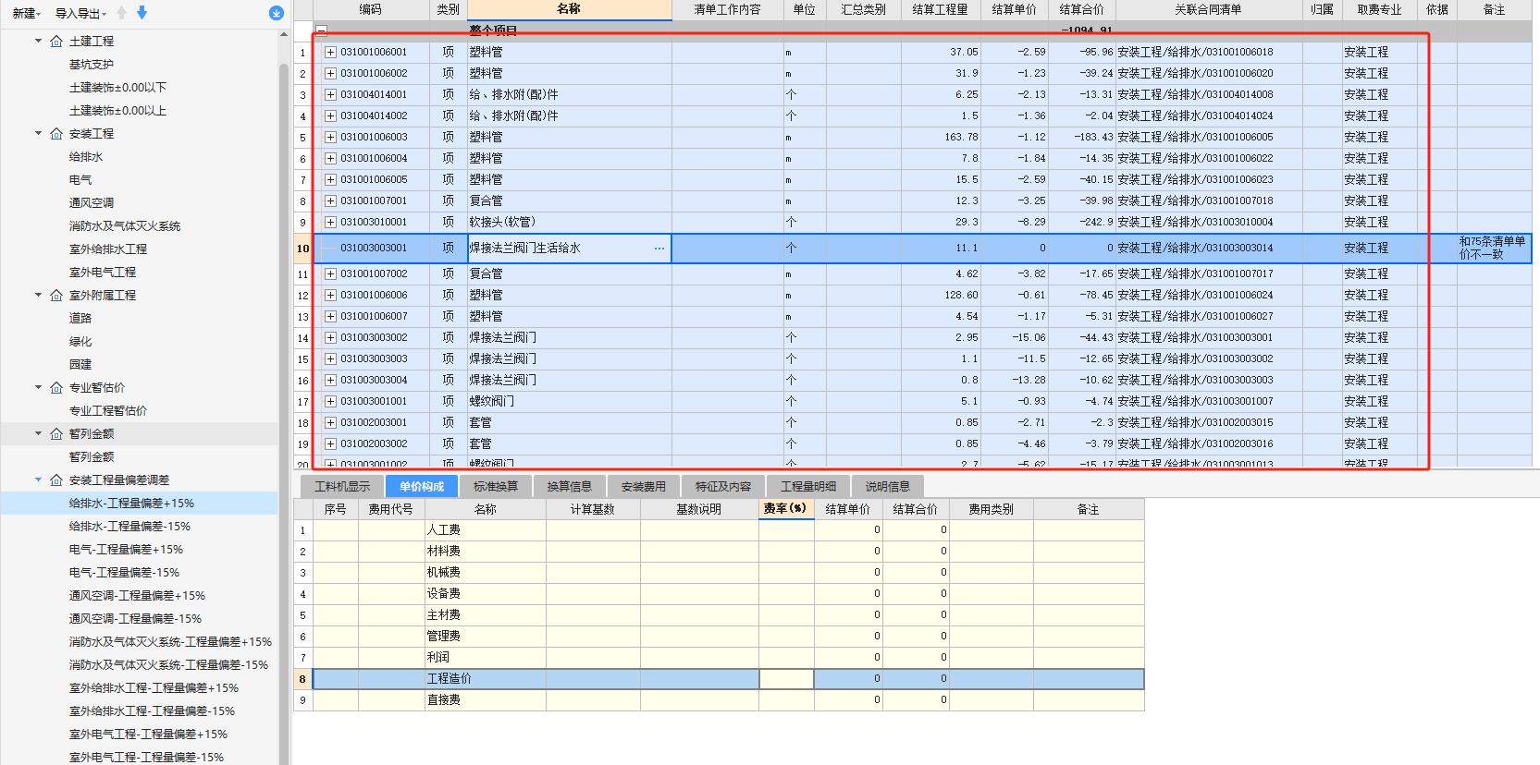Screen dimensions: 1540x765
Task: Click the house icon beside 暂列金额
Action: (56, 433)
